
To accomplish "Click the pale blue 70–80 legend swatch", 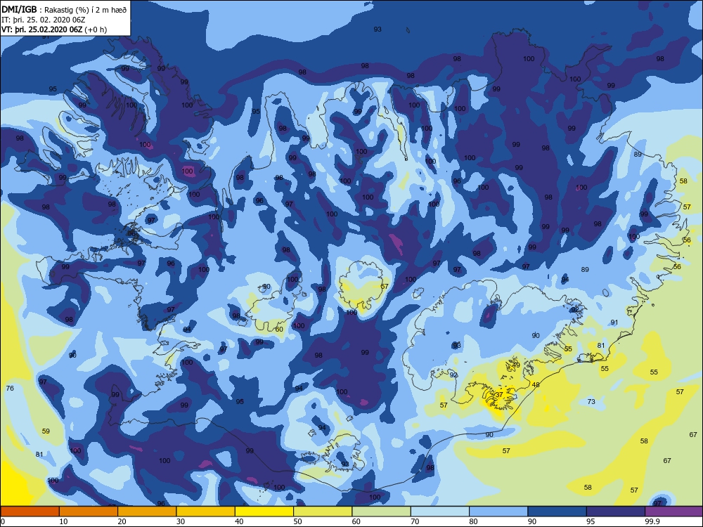I will [440, 512].
